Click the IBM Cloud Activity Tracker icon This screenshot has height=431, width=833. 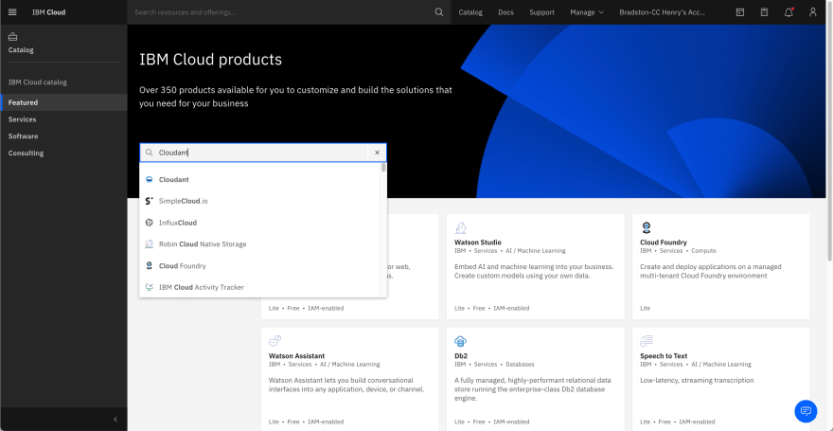point(150,287)
